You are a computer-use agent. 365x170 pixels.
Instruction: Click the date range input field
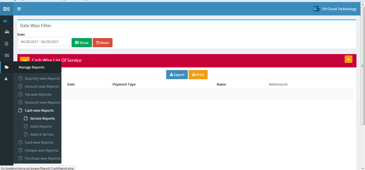[x=44, y=42]
